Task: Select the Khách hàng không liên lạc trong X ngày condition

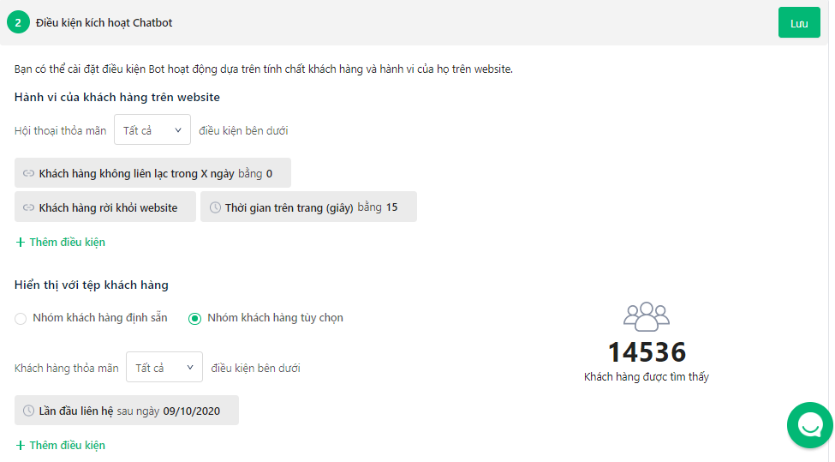Action: pyautogui.click(x=152, y=172)
